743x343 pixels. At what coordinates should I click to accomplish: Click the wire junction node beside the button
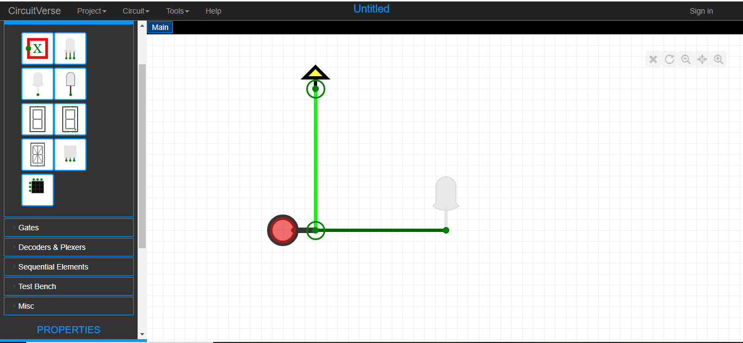(x=315, y=230)
